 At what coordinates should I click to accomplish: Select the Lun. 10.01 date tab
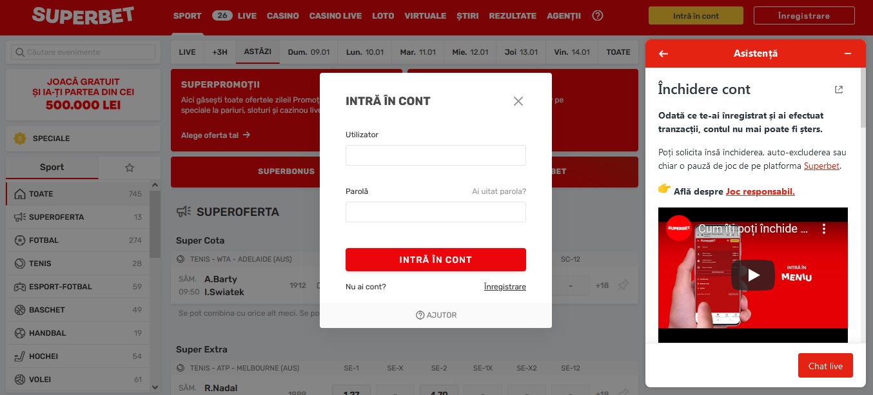[365, 52]
